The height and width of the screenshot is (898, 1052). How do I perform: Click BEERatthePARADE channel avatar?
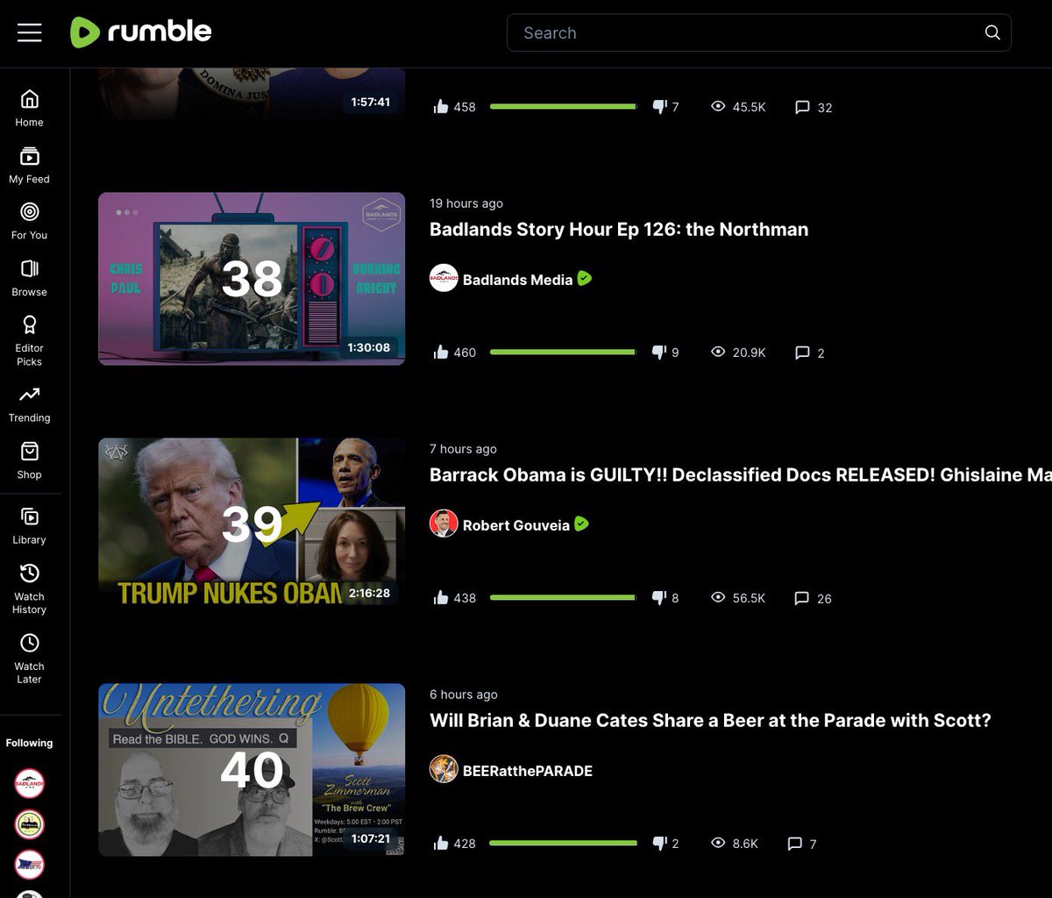pos(444,769)
